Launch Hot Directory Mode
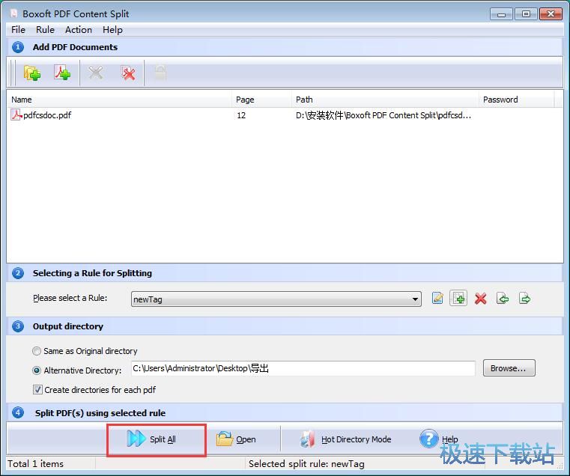 coord(345,439)
